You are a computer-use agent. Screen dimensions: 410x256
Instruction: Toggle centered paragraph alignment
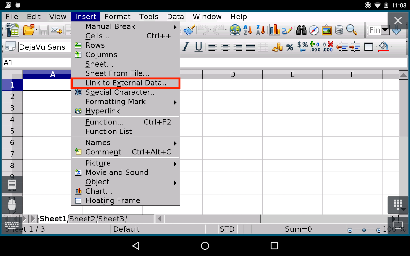(x=225, y=47)
